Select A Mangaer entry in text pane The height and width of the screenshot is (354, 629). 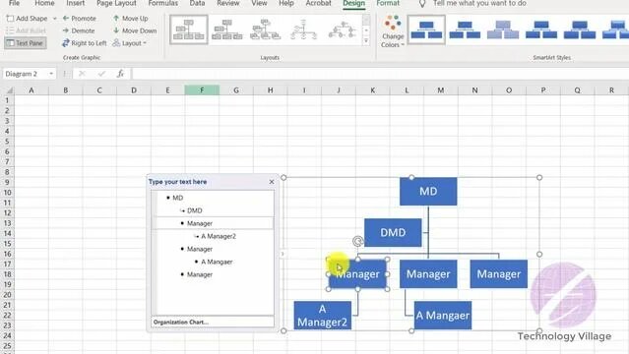[217, 262]
